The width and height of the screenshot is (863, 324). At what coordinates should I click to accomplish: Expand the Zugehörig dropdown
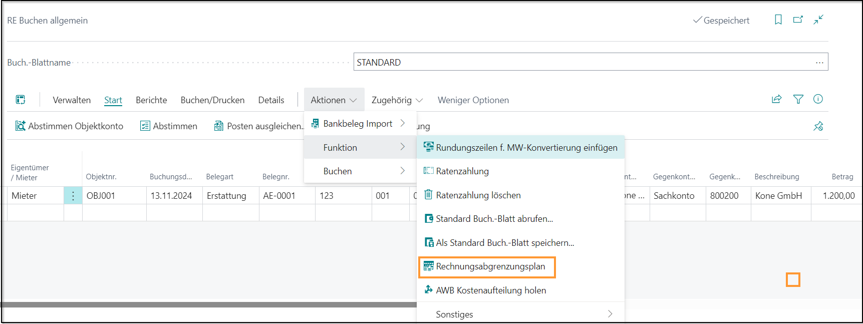coord(397,100)
